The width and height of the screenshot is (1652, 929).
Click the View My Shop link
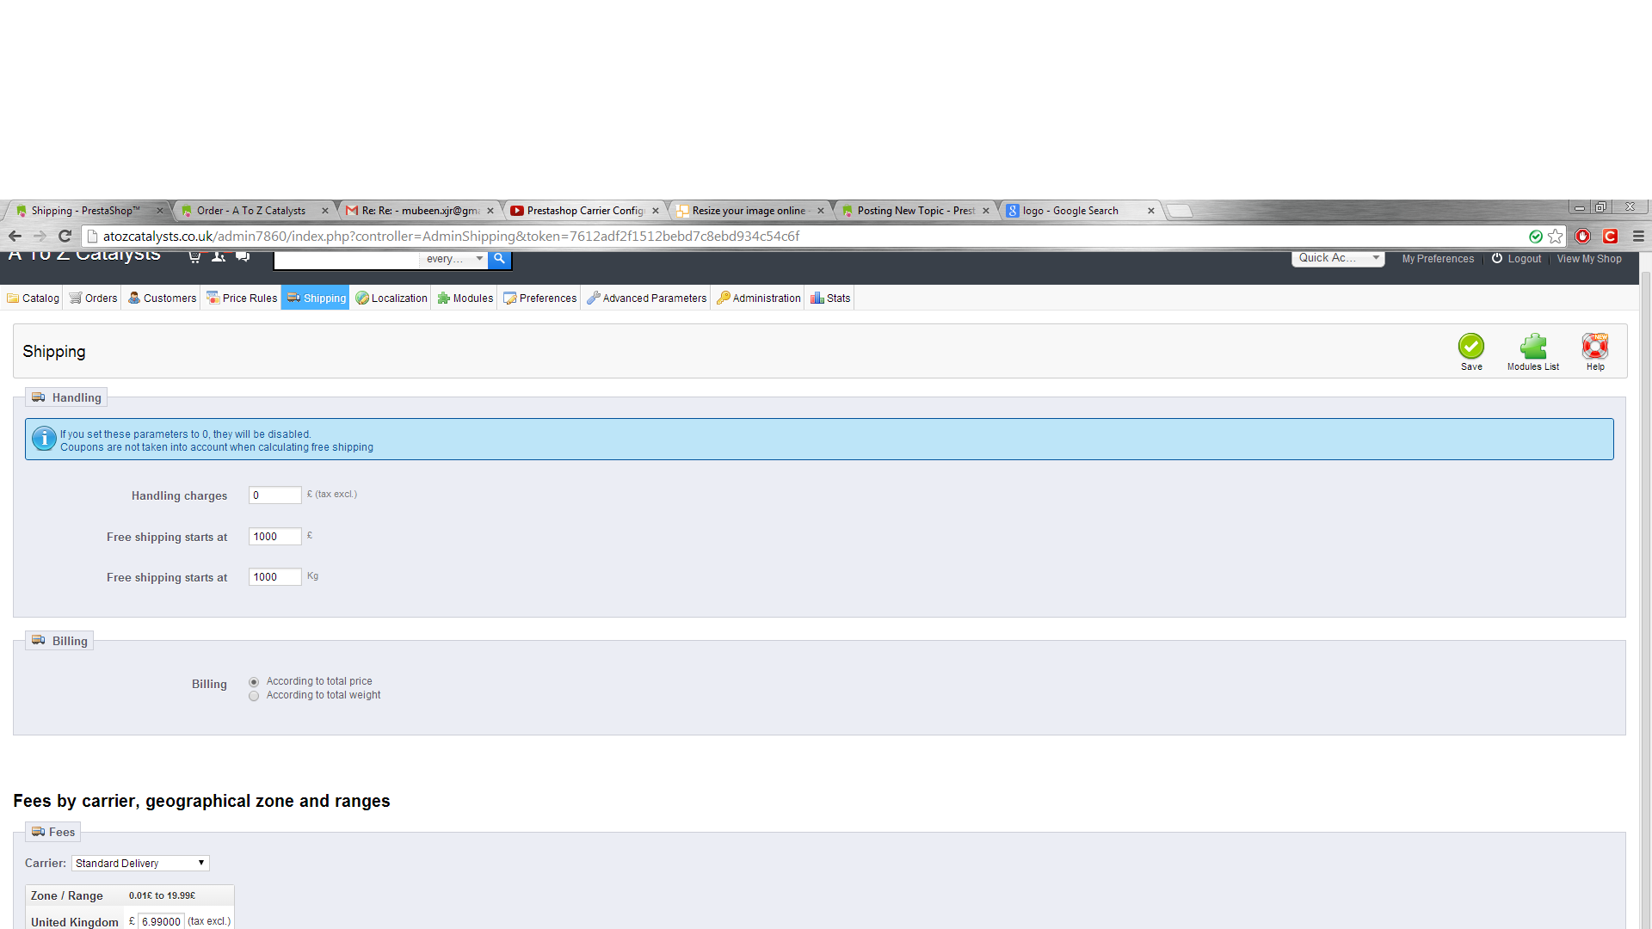click(x=1588, y=259)
